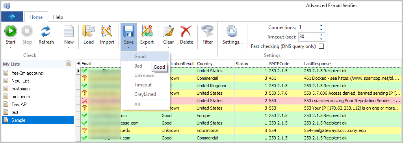Select the lowercase test list
The height and width of the screenshot is (143, 403).
tap(38, 112)
